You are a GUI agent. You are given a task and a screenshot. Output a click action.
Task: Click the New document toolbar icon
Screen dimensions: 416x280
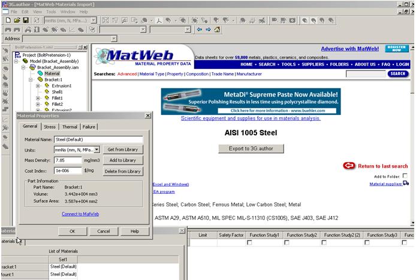pyautogui.click(x=8, y=20)
